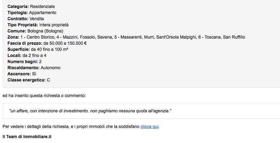Image resolution: width=280 pixels, height=143 pixels.
Task: Click the "Fascia di prezzo" line
Action: [47, 43]
